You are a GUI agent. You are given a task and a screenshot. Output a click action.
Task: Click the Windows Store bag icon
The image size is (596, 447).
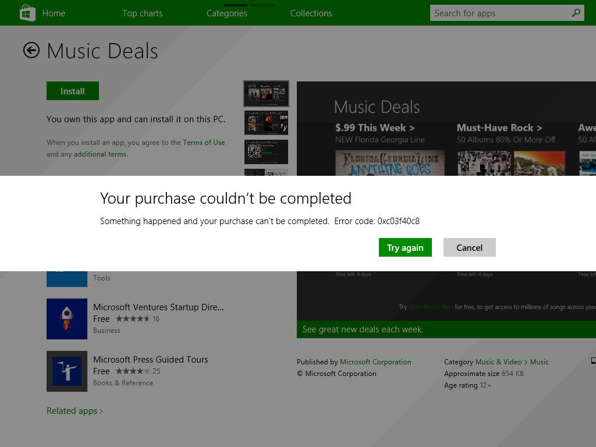coord(27,13)
